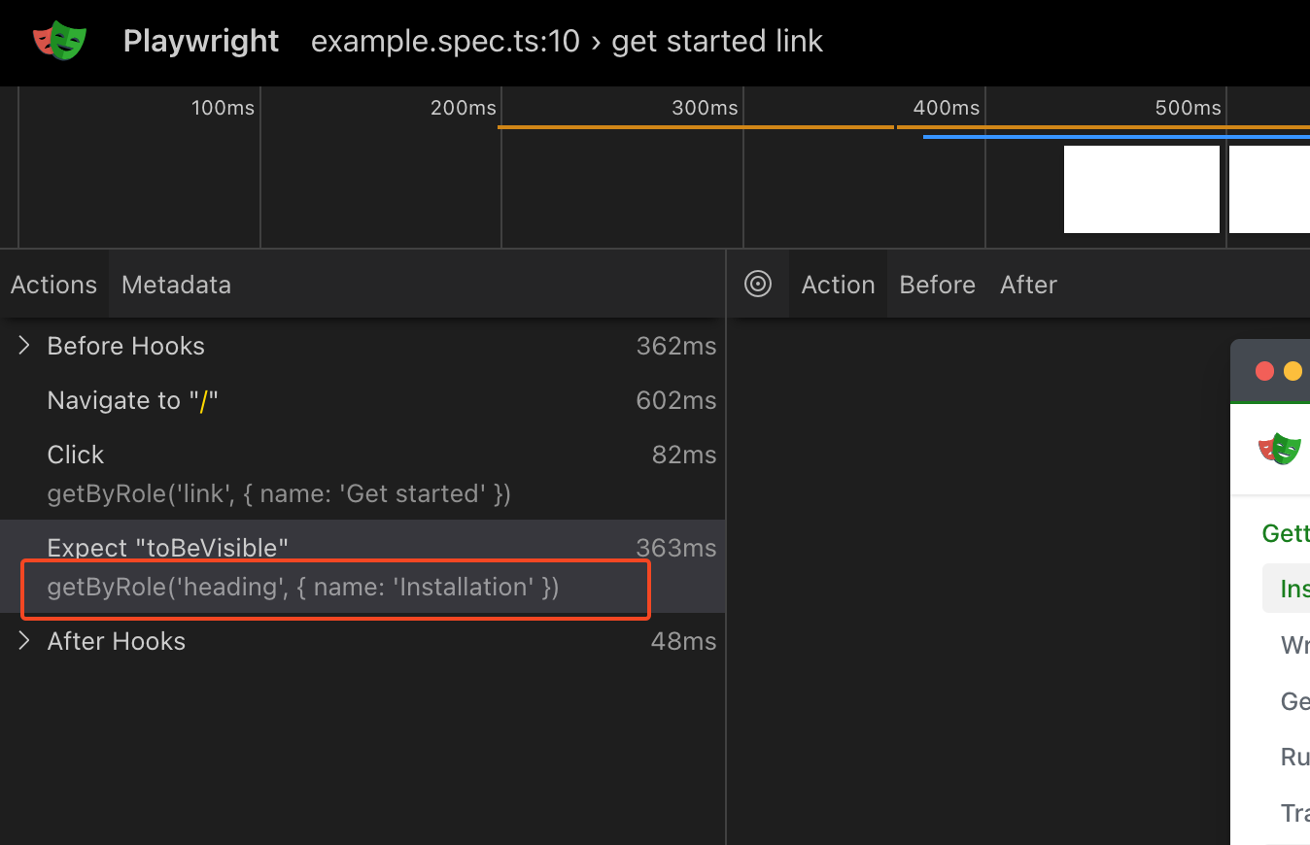Click the 363ms duration of Expect
The height and width of the screenshot is (845, 1310).
[676, 548]
